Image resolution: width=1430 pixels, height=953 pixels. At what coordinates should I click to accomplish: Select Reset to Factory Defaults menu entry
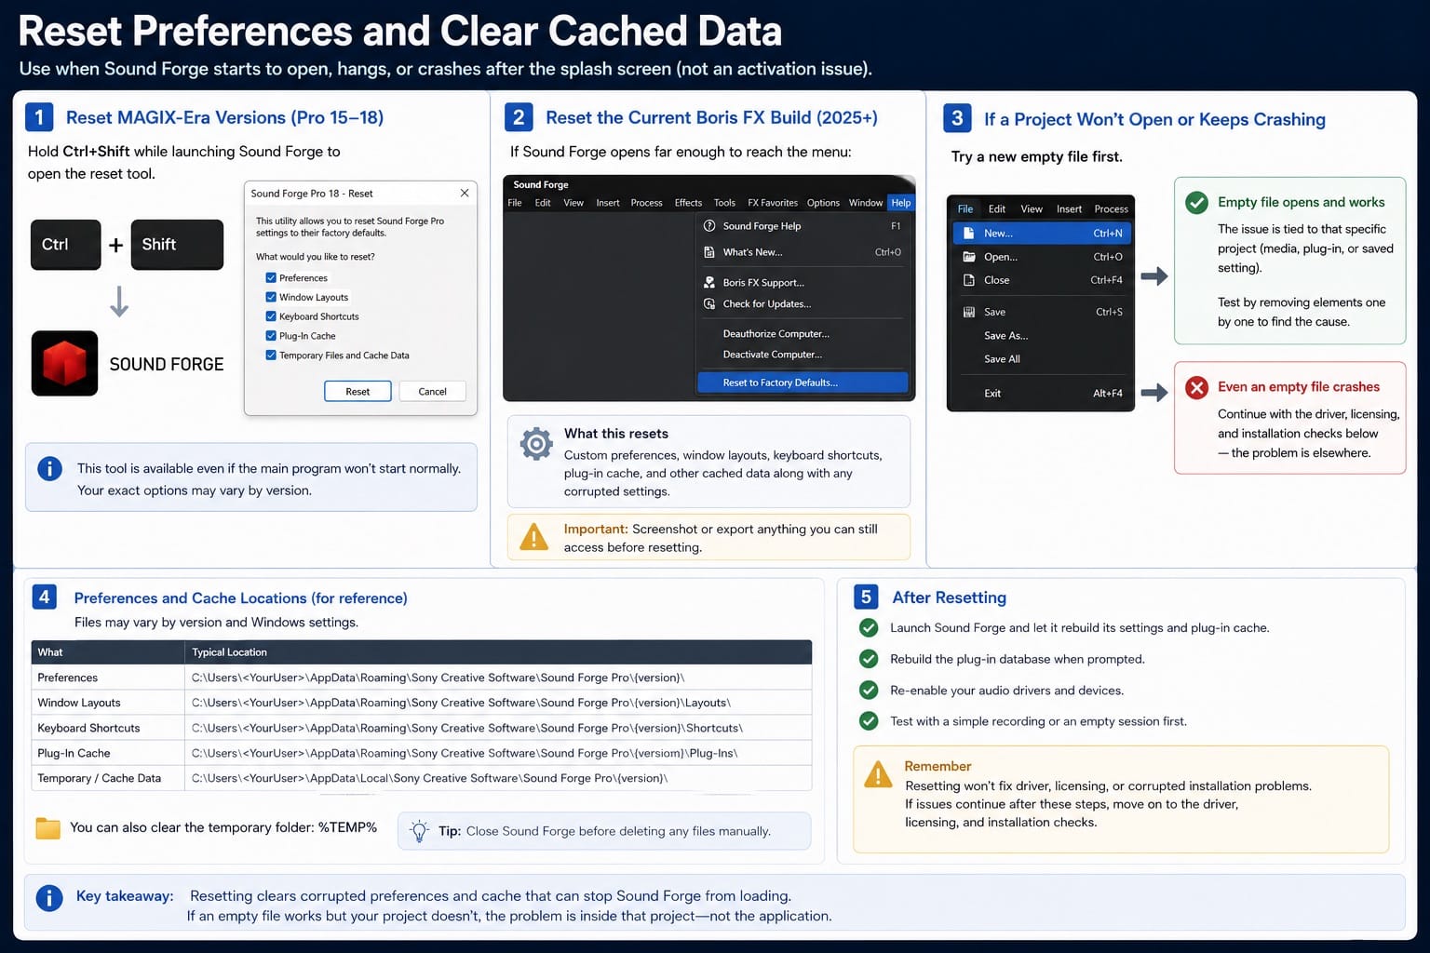pos(803,383)
